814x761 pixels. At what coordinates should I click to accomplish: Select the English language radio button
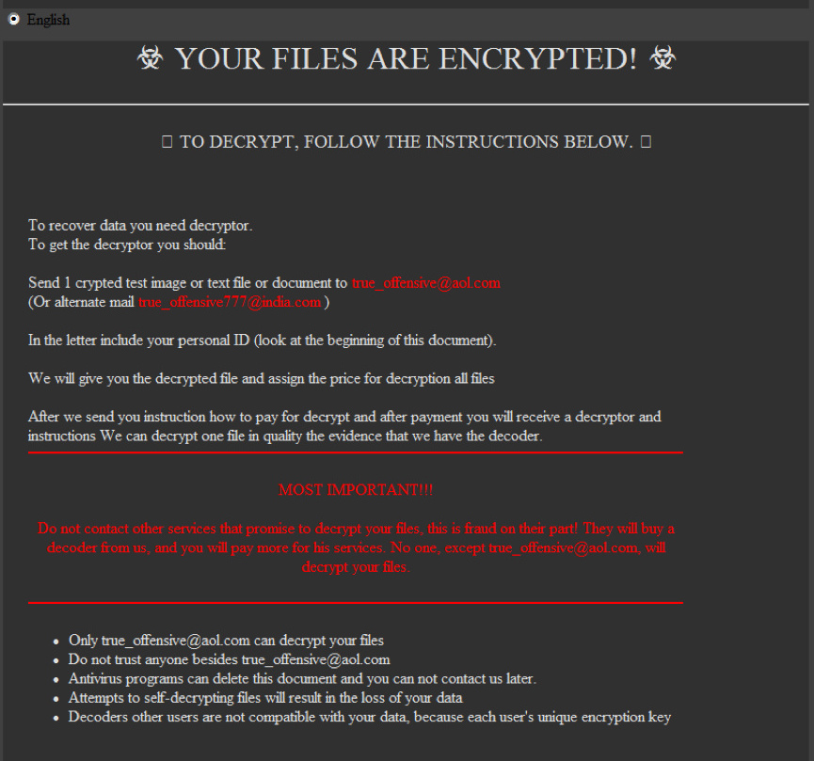[x=13, y=20]
